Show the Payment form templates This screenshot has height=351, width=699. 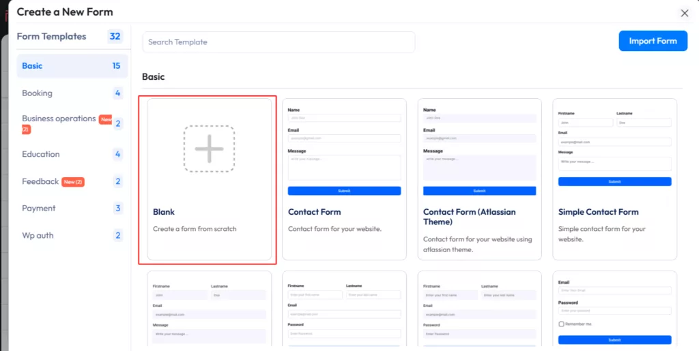pos(39,209)
